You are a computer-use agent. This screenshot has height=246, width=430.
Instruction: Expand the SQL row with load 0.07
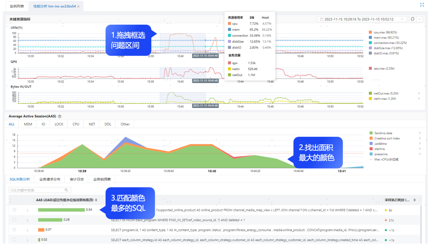27,231
